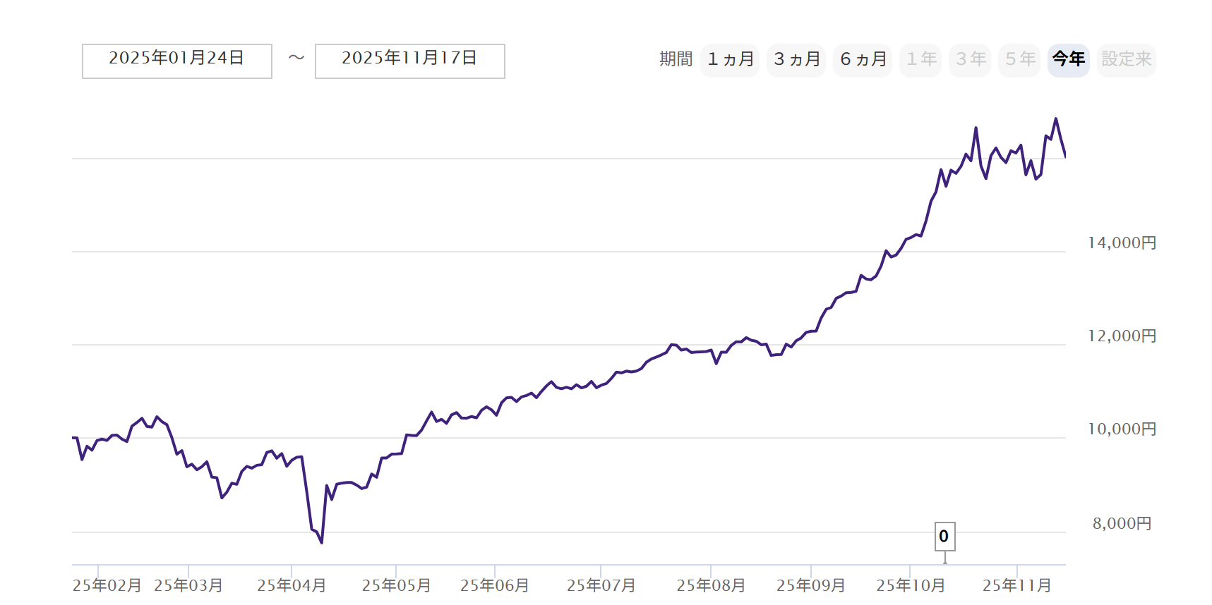
Task: Click the 25年08月 axis label
Action: 711,586
